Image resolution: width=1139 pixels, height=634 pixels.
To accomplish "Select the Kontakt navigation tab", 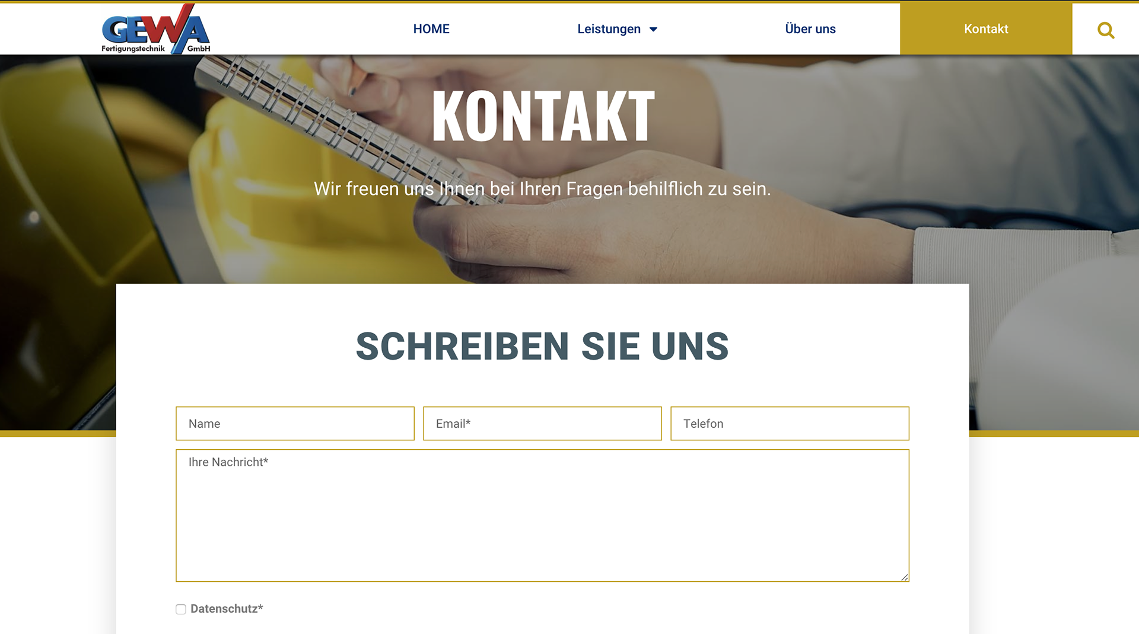I will (986, 29).
